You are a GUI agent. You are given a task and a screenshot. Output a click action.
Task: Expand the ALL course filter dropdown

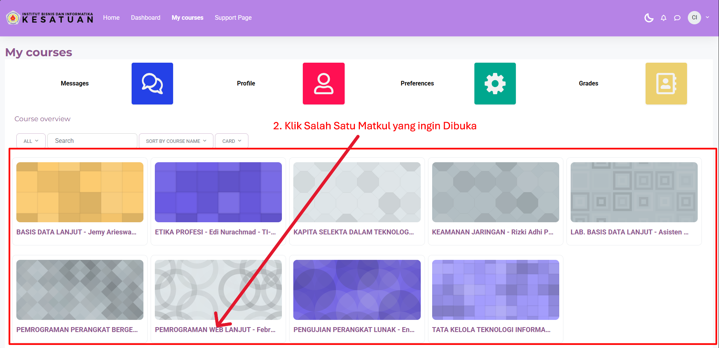point(31,141)
